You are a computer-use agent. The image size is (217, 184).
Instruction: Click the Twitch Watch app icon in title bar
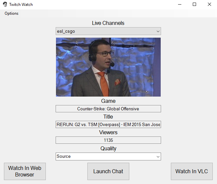point(5,5)
